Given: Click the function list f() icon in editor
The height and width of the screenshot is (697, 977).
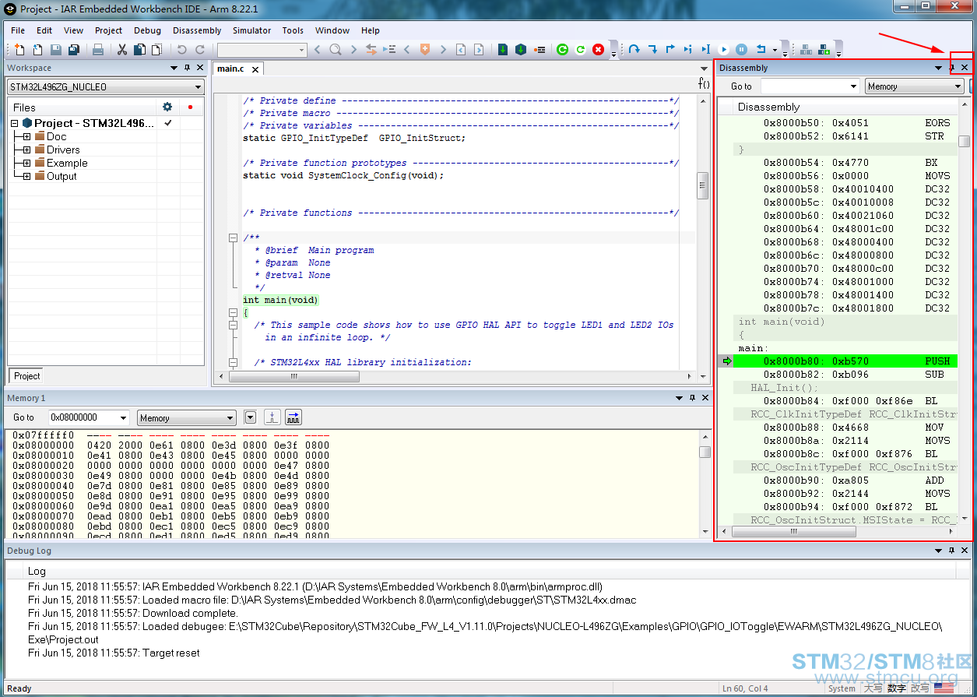Looking at the screenshot, I should pyautogui.click(x=704, y=83).
